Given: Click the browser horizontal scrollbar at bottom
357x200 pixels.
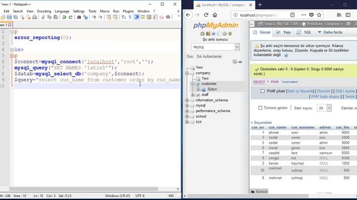Looking at the screenshot, I should coord(248,196).
